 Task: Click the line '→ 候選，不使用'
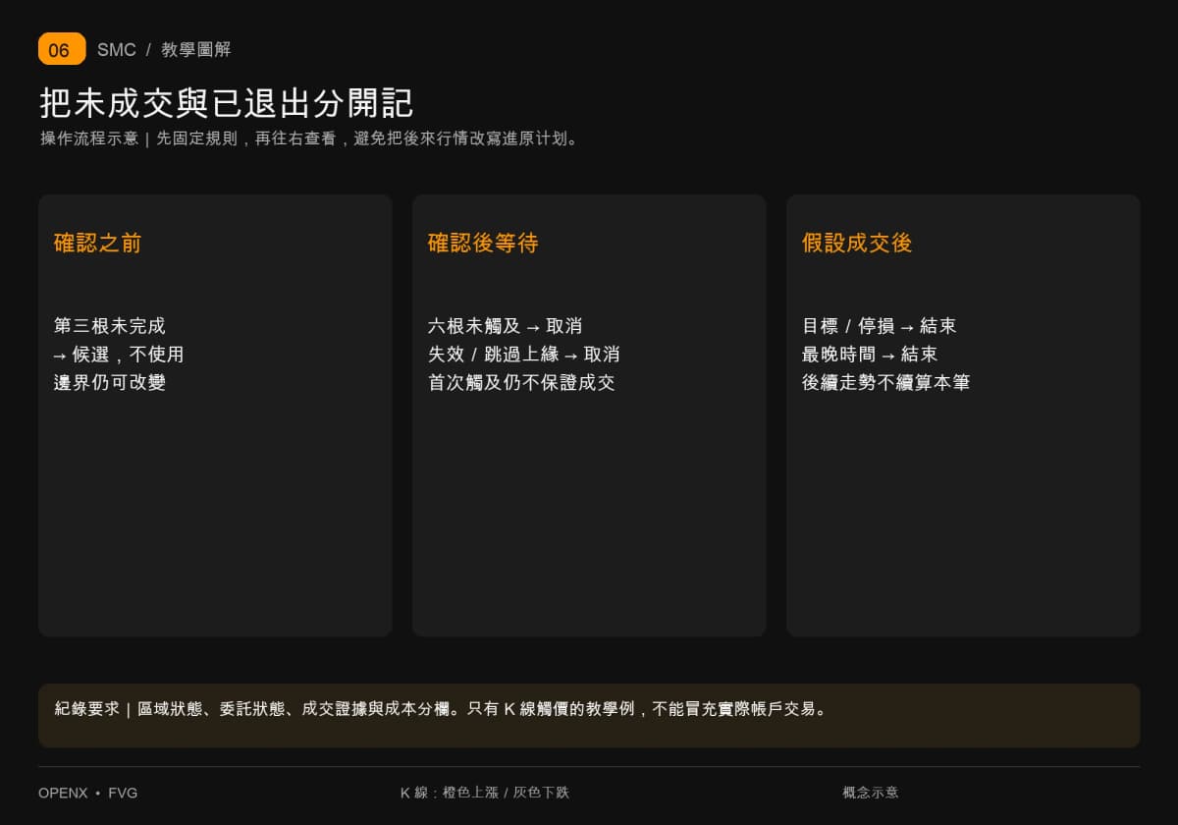119,355
